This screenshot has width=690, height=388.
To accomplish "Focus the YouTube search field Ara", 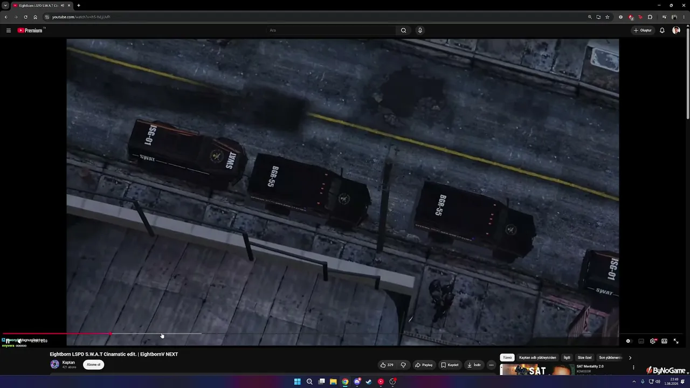I will click(x=332, y=30).
